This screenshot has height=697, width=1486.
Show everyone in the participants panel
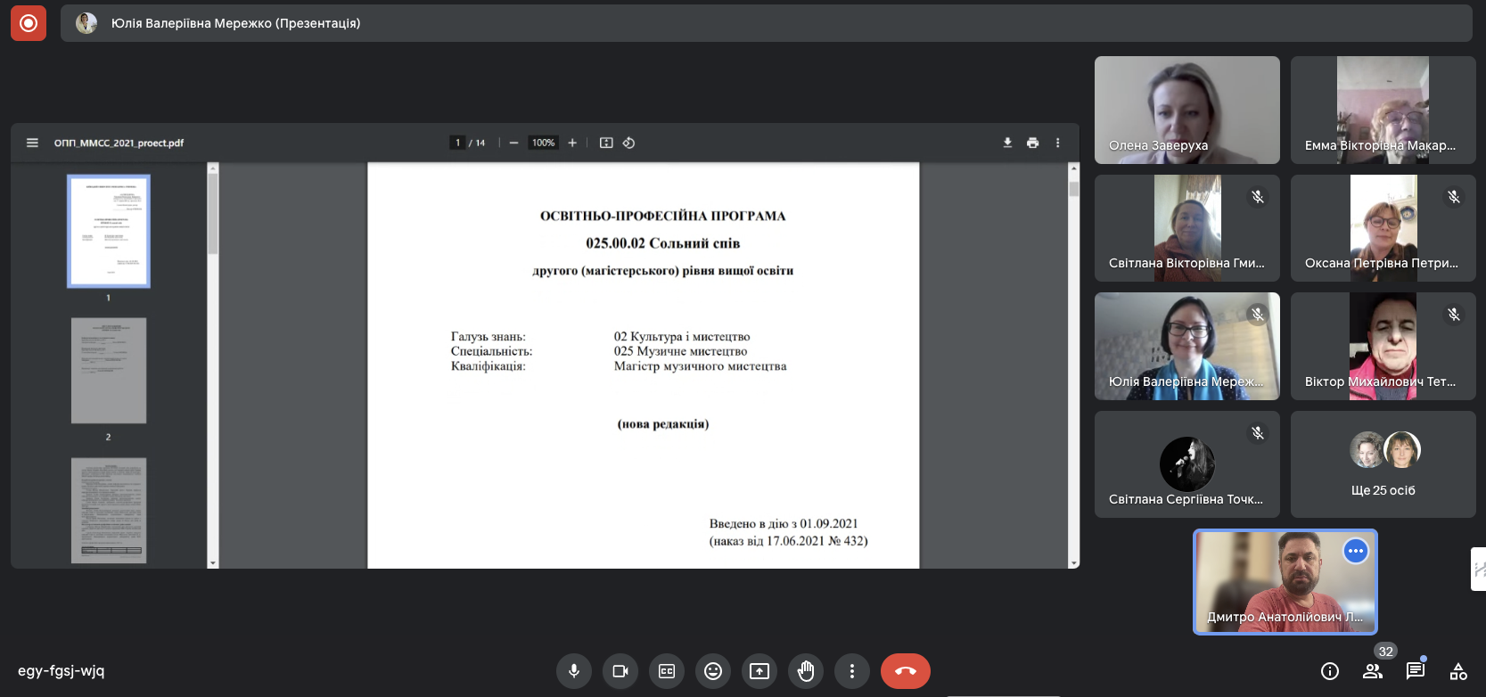[1373, 671]
